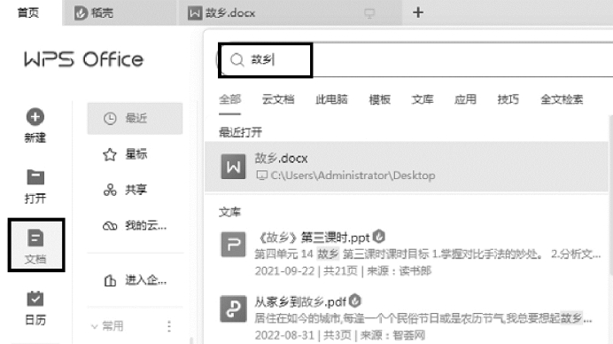
Task: Click the 稻壳 tab logo icon
Action: pyautogui.click(x=81, y=13)
